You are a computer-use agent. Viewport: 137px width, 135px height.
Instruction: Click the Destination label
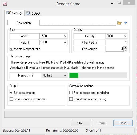pos(24,23)
